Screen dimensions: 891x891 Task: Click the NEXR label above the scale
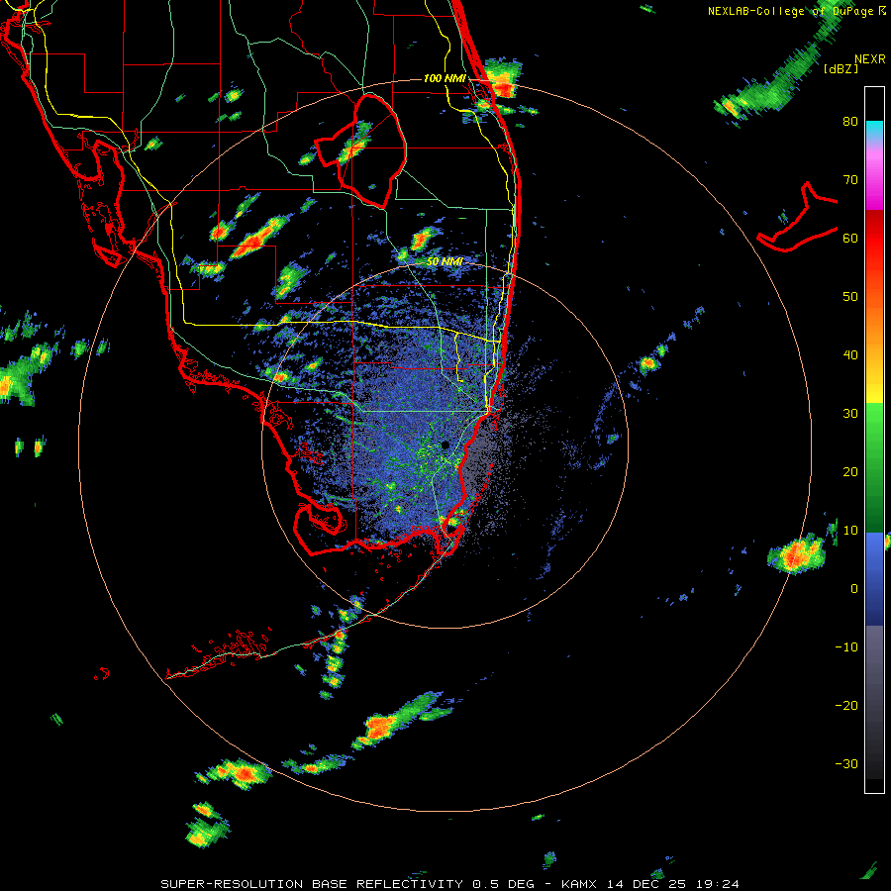click(869, 59)
